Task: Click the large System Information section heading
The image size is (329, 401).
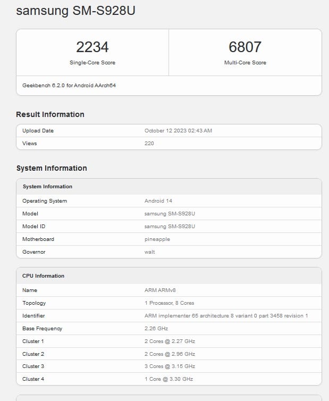Action: click(x=52, y=168)
